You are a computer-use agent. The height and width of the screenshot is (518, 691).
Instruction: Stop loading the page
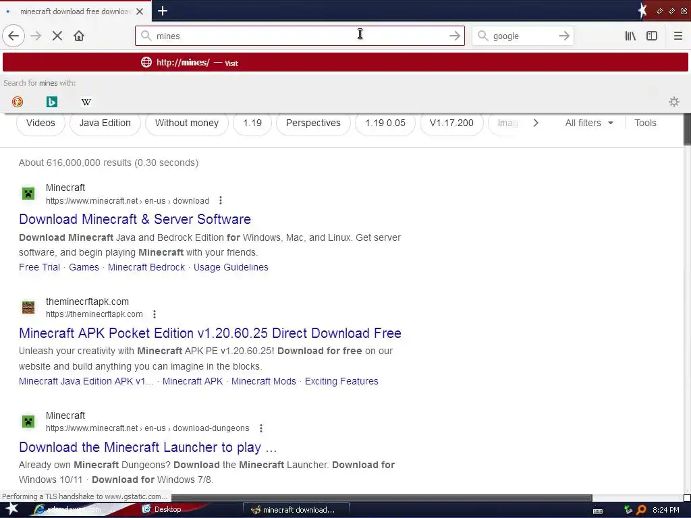57,36
